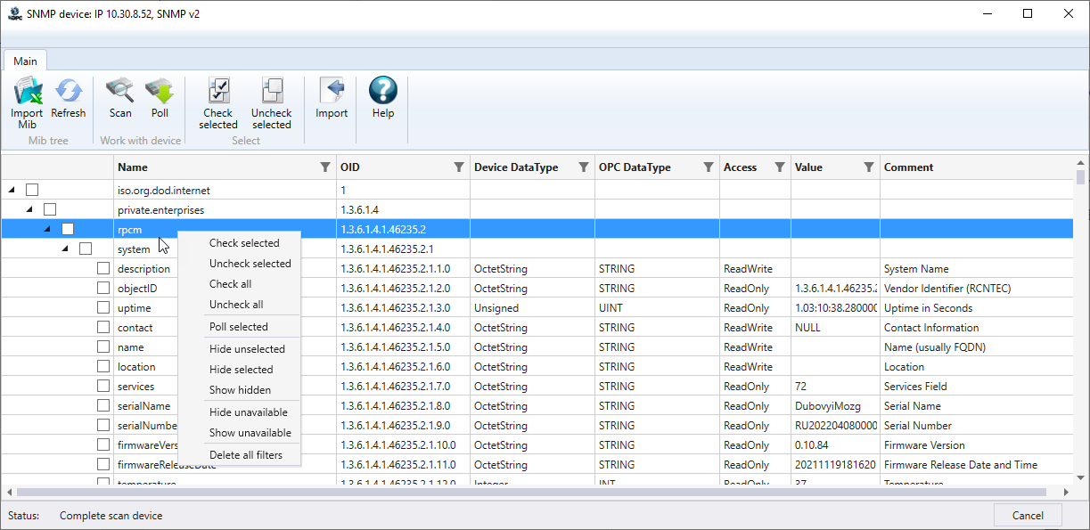Viewport: 1090px width, 530px height.
Task: Open the Name column filter
Action: click(x=325, y=167)
